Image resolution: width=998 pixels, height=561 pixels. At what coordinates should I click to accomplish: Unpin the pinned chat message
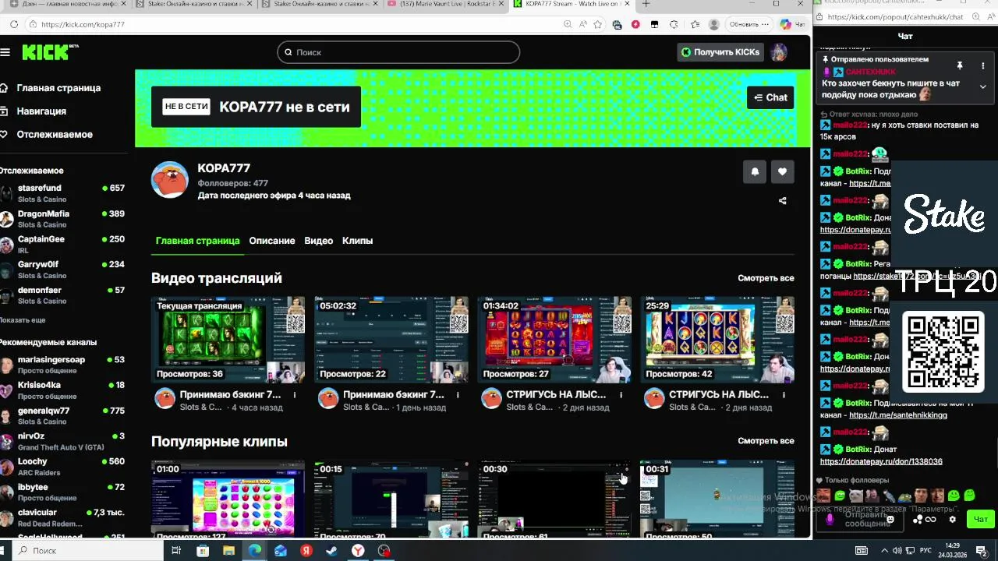(960, 65)
